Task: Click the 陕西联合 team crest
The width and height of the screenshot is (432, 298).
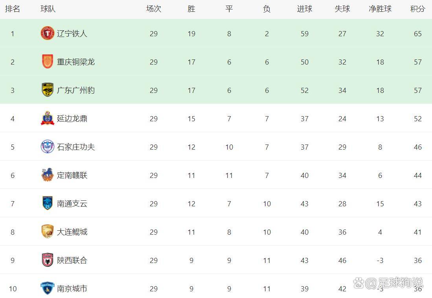Action: 47,260
